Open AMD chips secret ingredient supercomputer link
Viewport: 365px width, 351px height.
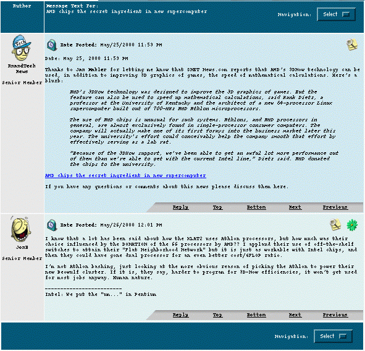pos(125,176)
